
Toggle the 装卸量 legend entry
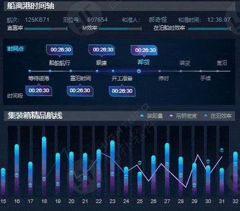coord(151,116)
